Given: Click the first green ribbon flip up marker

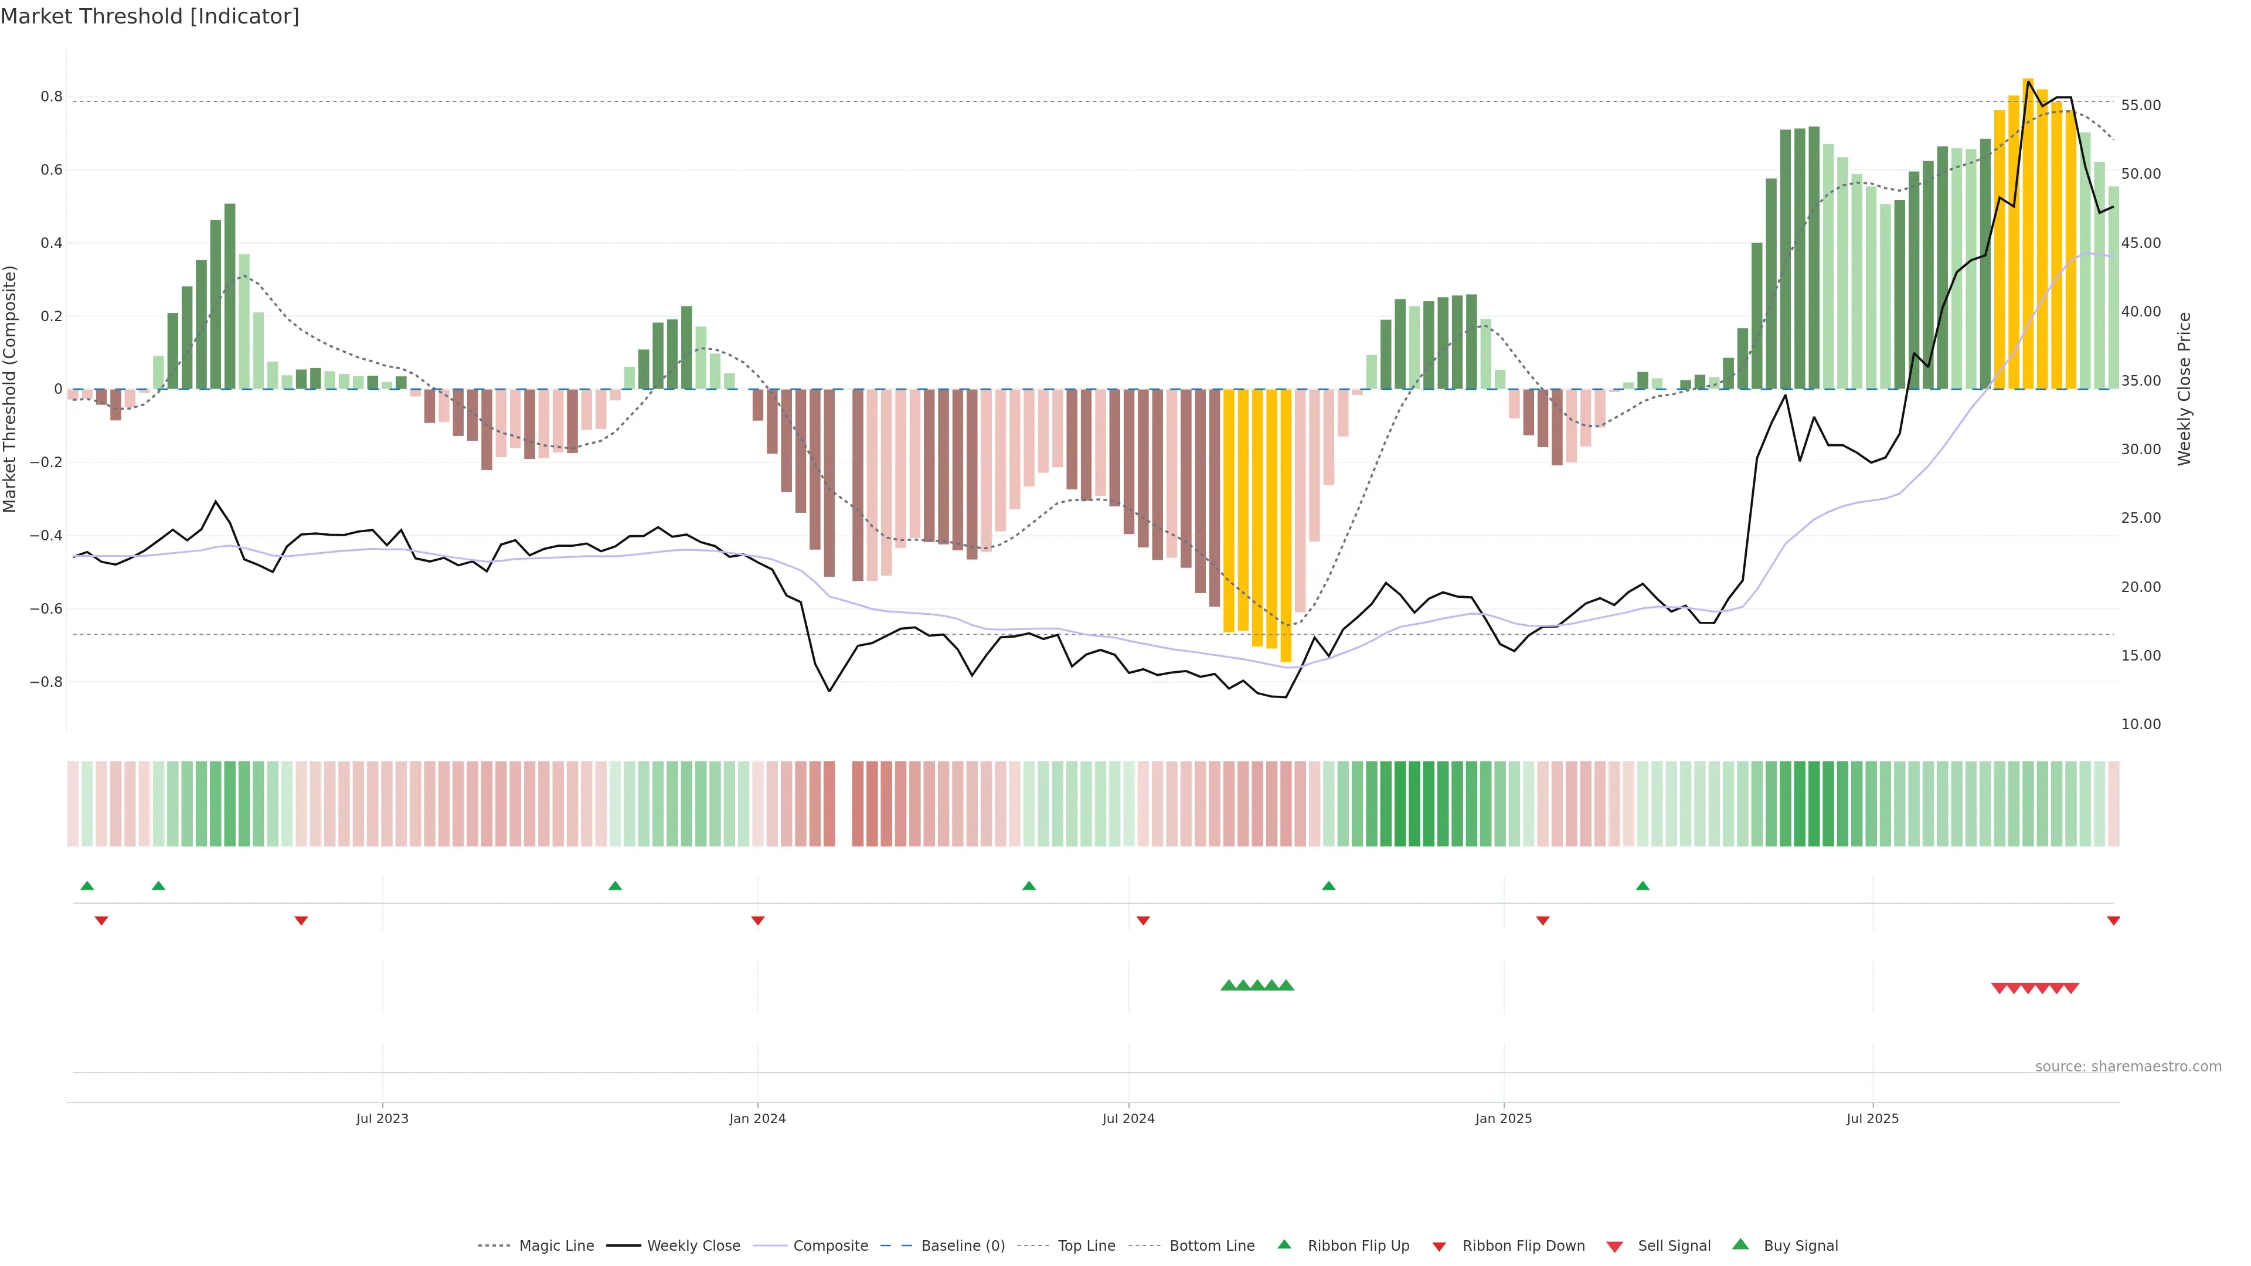Looking at the screenshot, I should 87,886.
